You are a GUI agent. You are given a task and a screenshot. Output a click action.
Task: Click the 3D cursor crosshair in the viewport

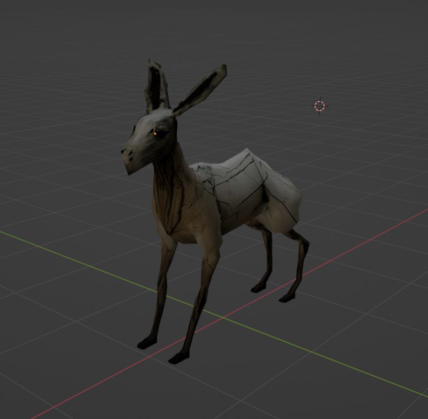pos(320,106)
